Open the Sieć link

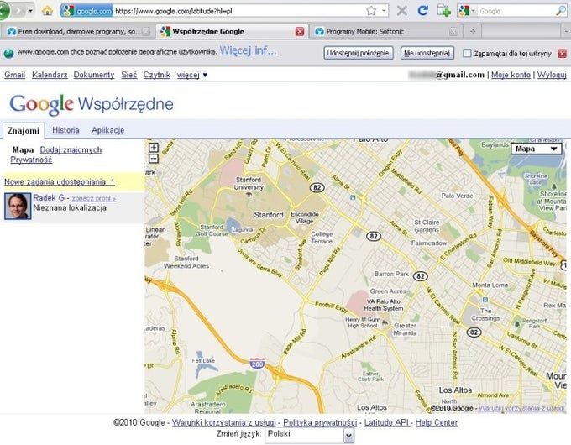129,75
